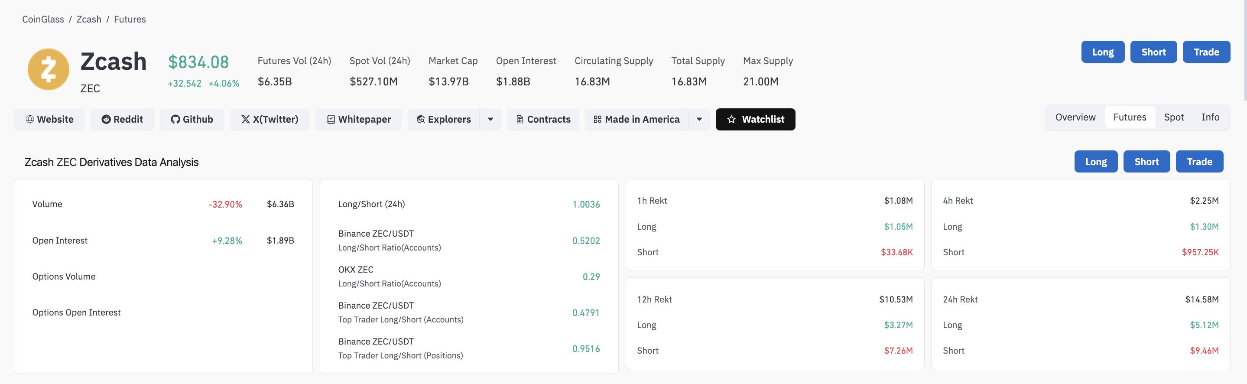Screen dimensions: 1247x384
Task: Click Top Trader Accounts value 0.4791
Action: click(x=586, y=312)
